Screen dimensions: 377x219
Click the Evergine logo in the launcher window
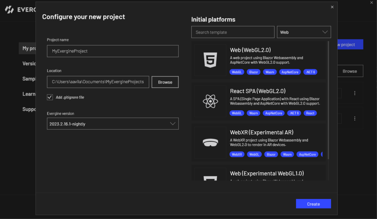click(10, 10)
